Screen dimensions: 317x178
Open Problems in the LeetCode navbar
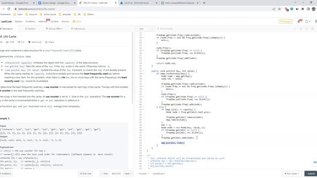click(x=30, y=21)
